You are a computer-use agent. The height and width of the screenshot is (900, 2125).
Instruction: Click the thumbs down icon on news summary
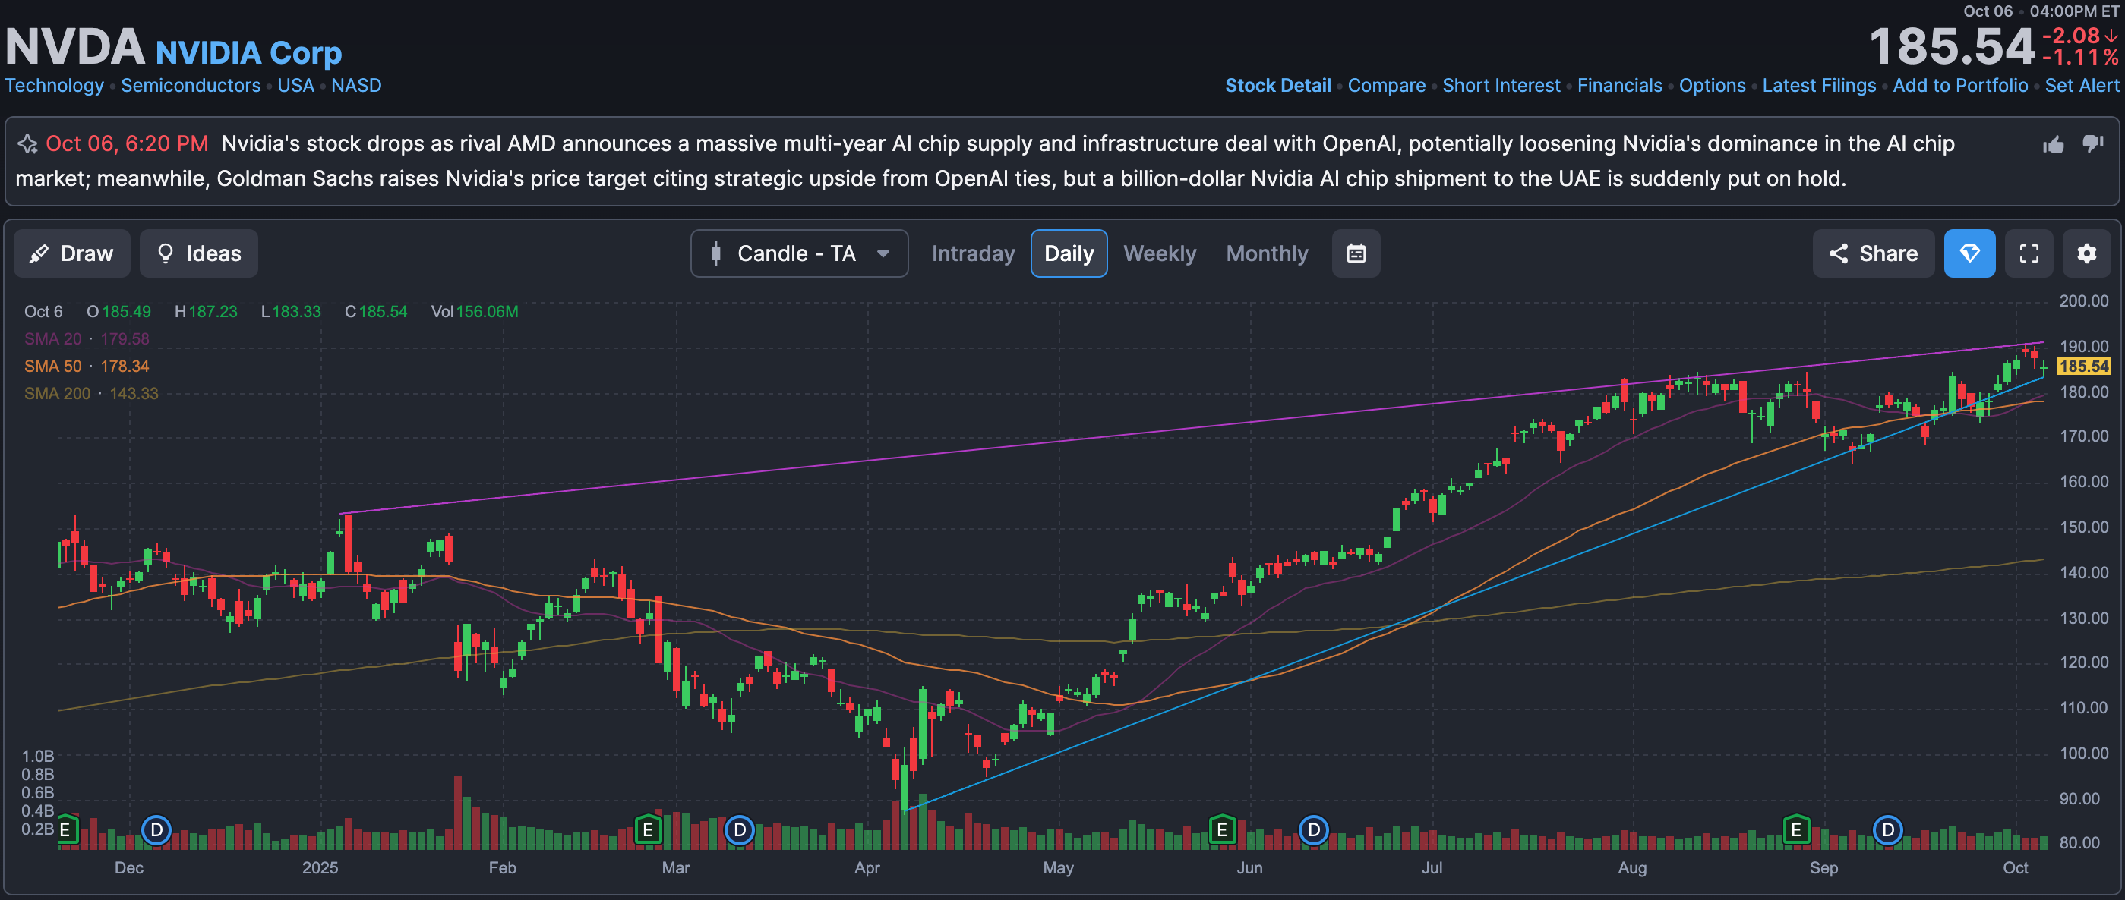(2093, 143)
